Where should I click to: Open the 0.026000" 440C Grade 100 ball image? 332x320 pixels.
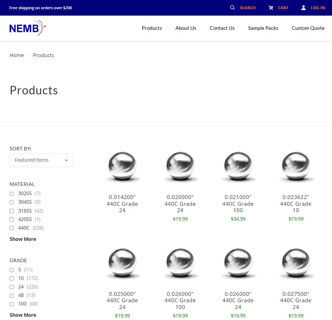point(180,263)
